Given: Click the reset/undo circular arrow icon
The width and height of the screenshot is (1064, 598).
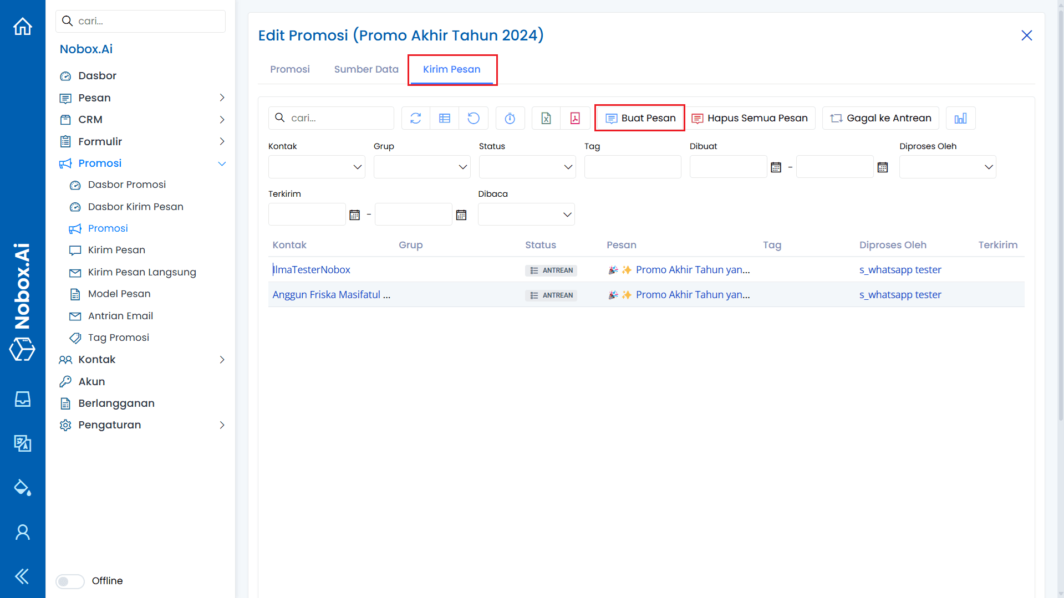Looking at the screenshot, I should coord(473,118).
